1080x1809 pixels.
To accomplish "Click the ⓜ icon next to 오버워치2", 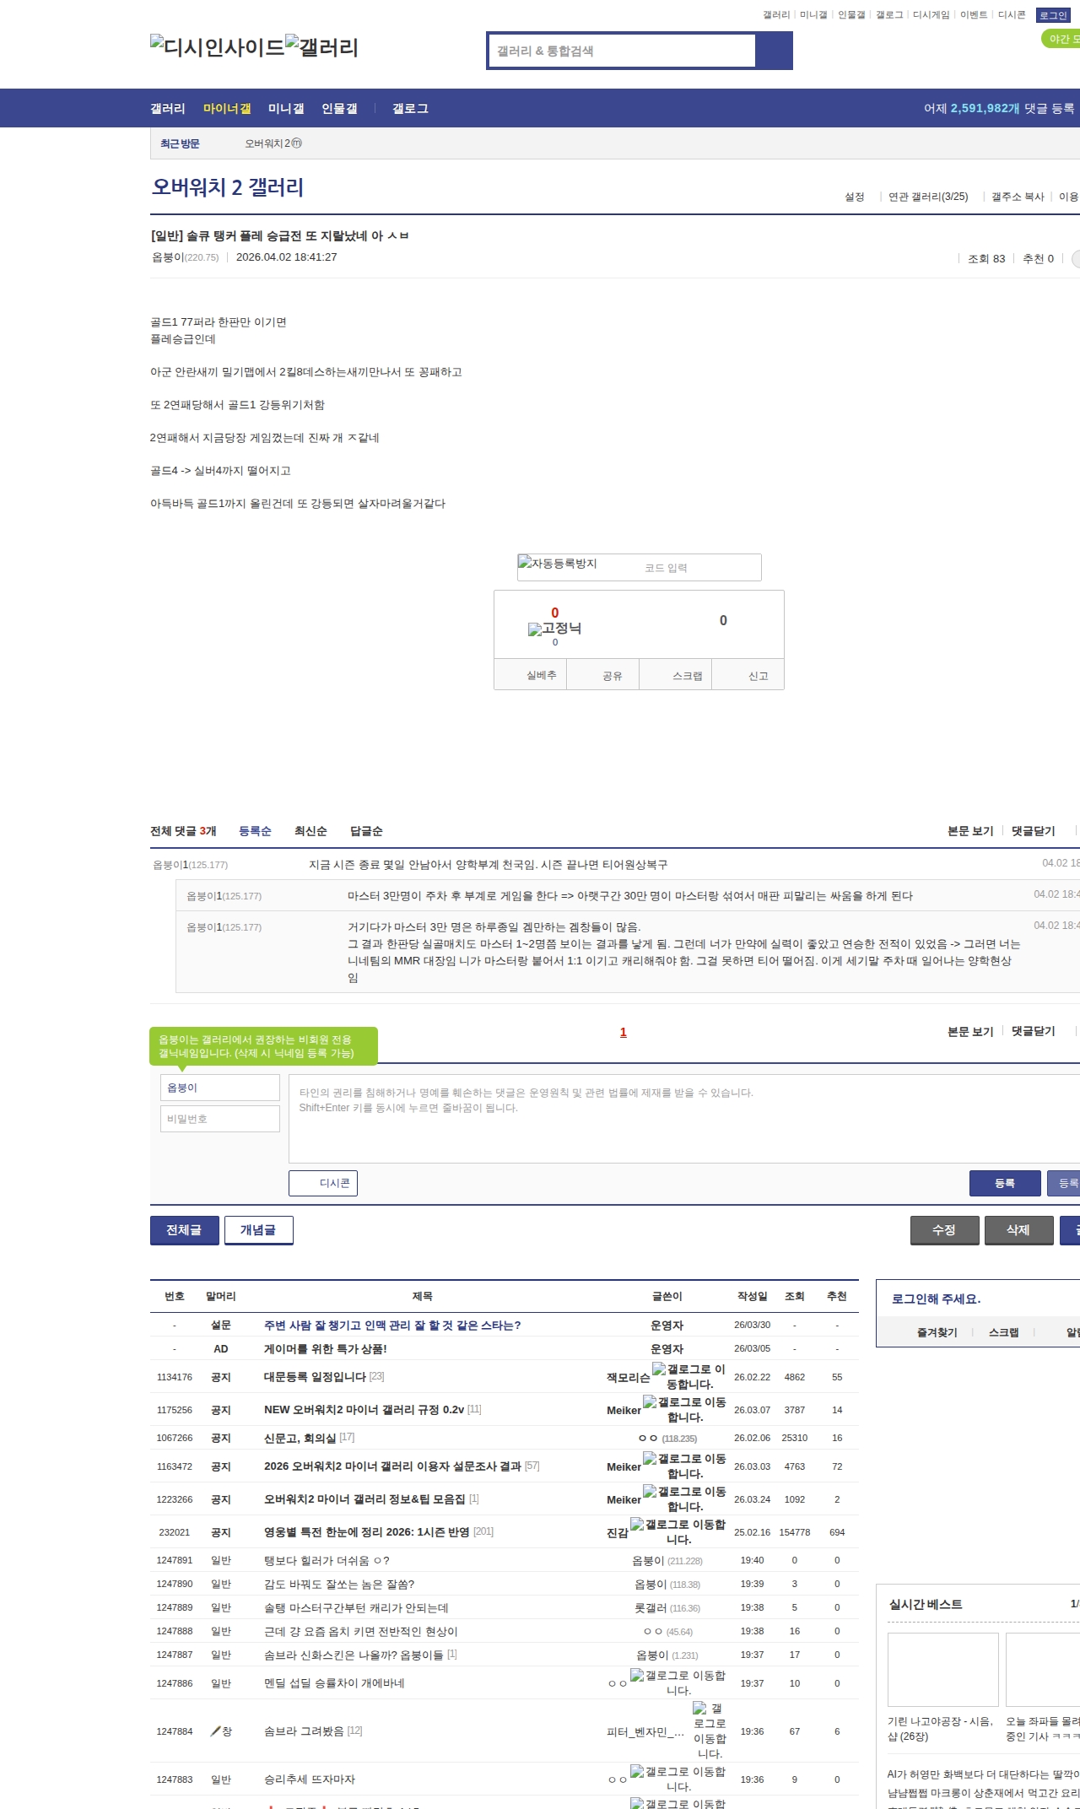I will tap(296, 143).
